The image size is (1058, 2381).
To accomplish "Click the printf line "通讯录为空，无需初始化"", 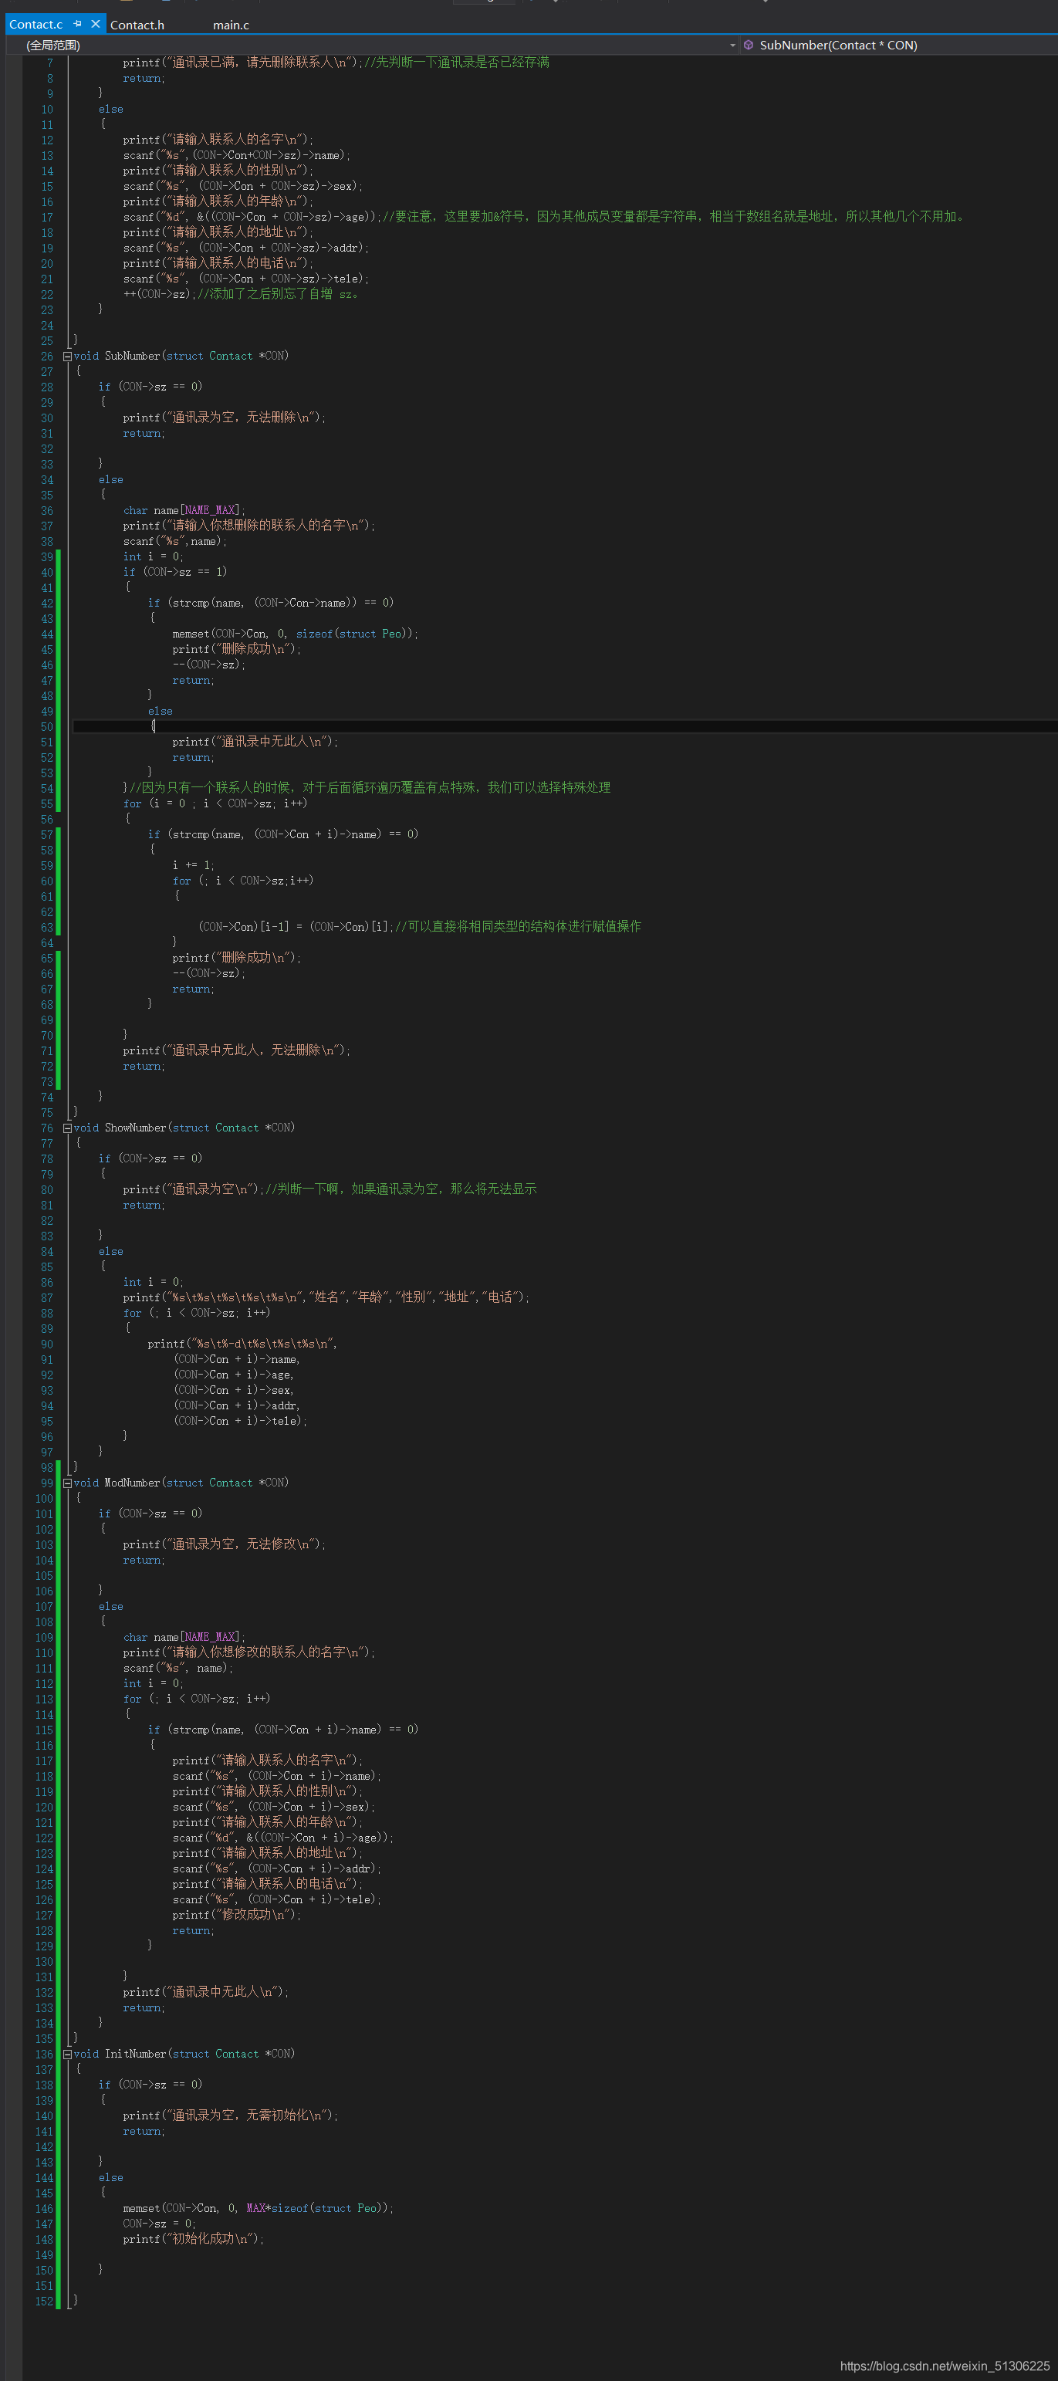I will pos(230,2115).
